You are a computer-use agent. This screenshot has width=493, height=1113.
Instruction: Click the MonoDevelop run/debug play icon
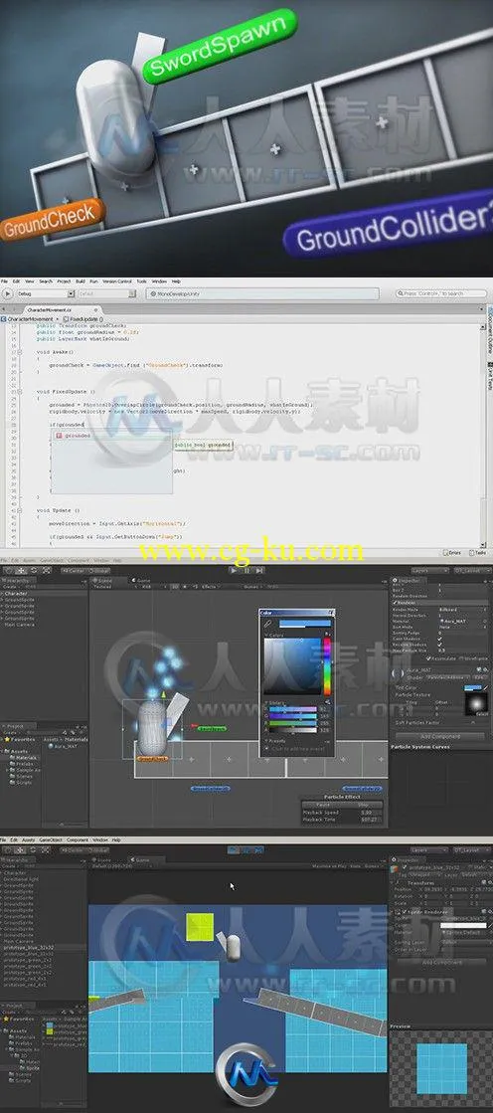pos(8,293)
